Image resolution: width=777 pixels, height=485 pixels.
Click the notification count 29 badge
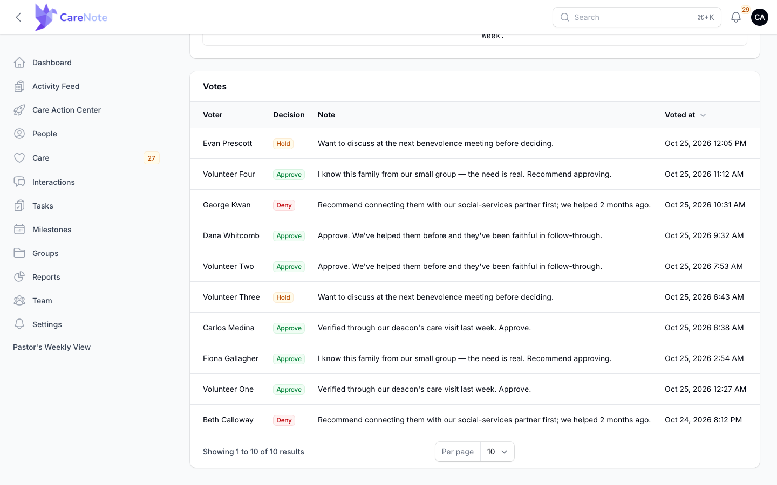(746, 10)
